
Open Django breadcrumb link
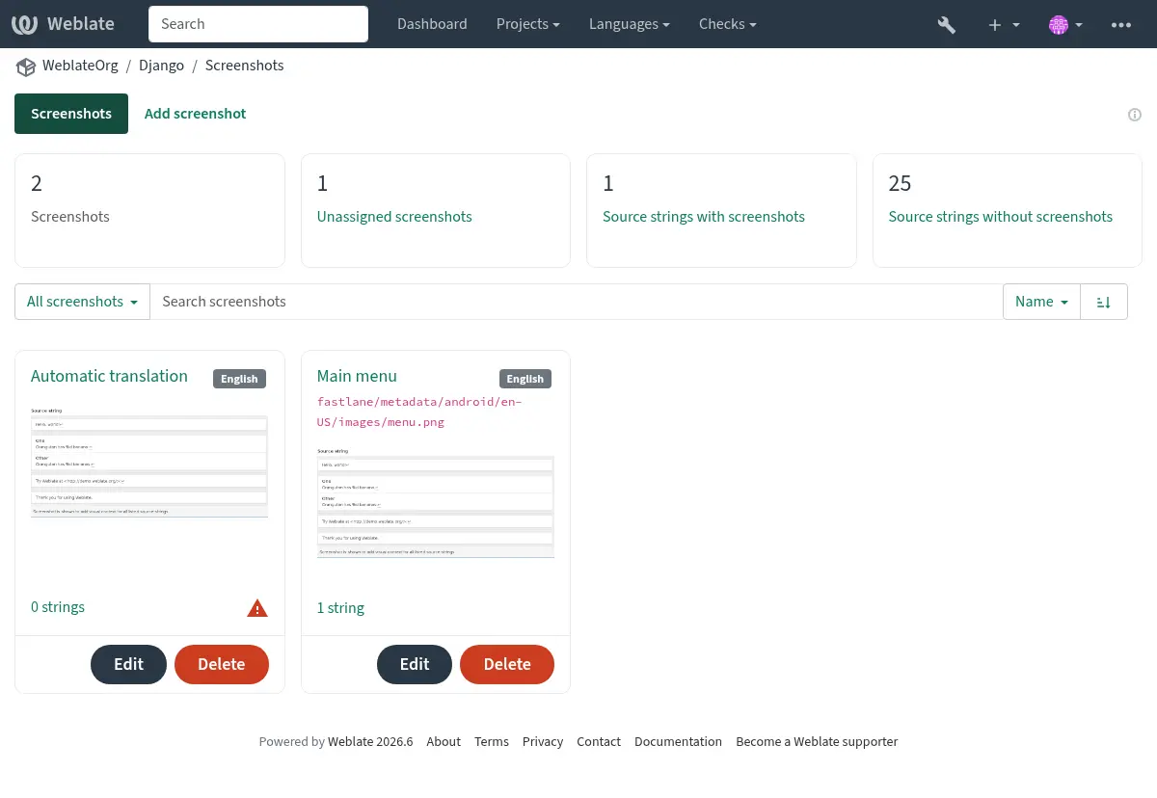[x=161, y=66]
